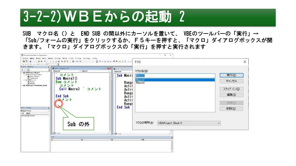Click the マクロ名 text field

tap(175, 76)
